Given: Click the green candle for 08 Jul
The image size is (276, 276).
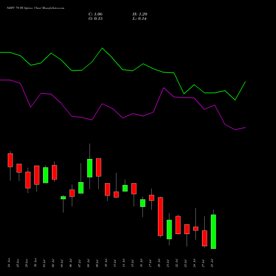Looking at the screenshot, I should pyautogui.click(x=90, y=168).
